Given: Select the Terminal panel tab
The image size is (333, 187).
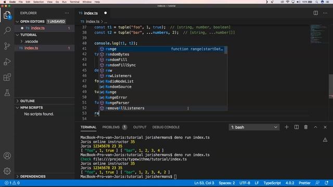Looking at the screenshot, I should [88, 127].
